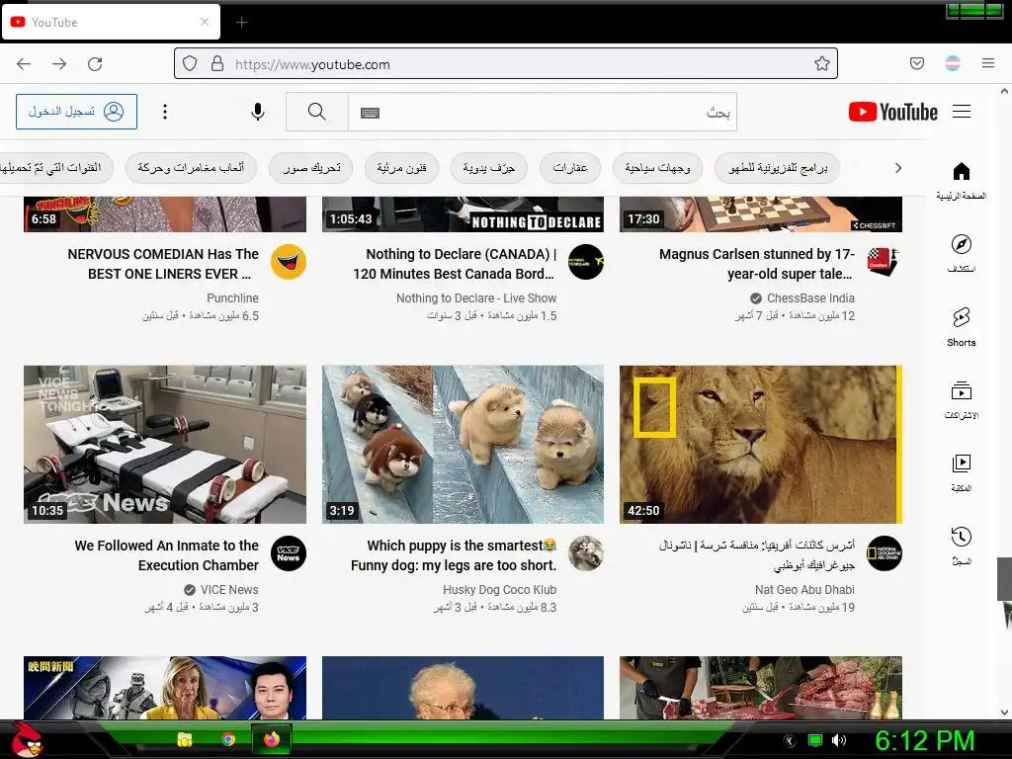The image size is (1012, 759).
Task: View site security via padlock icon
Action: [x=217, y=63]
